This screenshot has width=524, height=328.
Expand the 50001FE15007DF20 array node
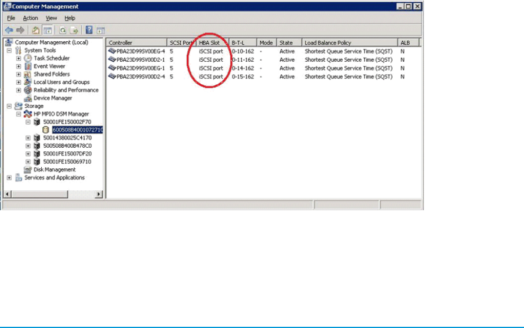[28, 154]
